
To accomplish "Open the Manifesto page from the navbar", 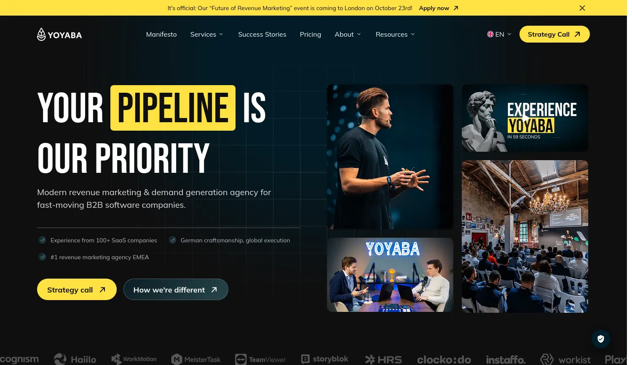I will [x=161, y=34].
